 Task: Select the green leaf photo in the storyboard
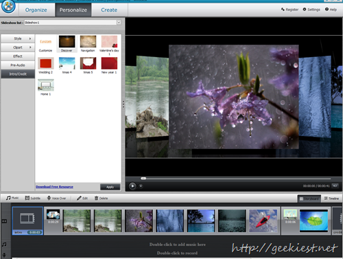[314, 221]
